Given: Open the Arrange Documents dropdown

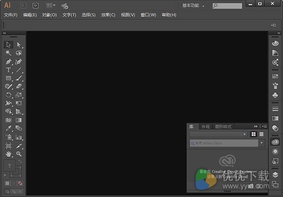Looking at the screenshot, I should [50, 6].
